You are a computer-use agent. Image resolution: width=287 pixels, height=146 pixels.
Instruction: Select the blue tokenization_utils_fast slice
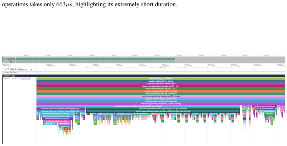coord(58,119)
